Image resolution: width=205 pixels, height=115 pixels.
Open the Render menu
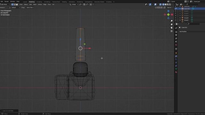[6, 1]
